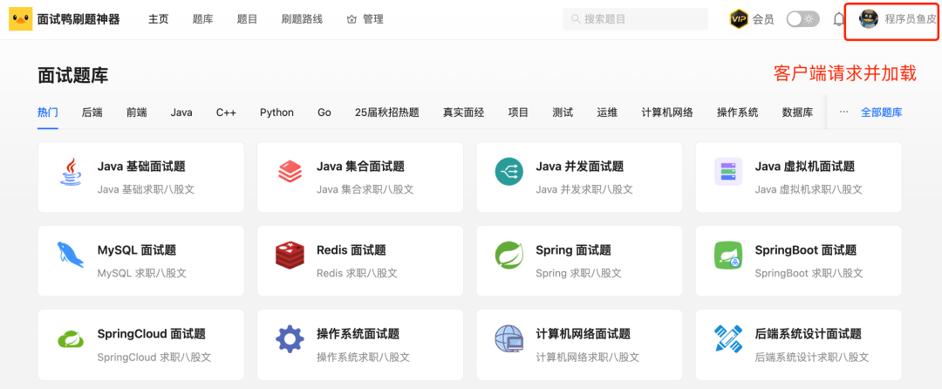
Task: Select the Python category tab
Action: (277, 113)
